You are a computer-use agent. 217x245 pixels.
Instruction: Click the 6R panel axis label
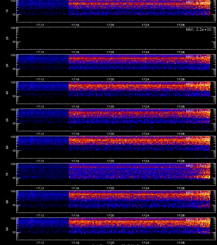7,147
